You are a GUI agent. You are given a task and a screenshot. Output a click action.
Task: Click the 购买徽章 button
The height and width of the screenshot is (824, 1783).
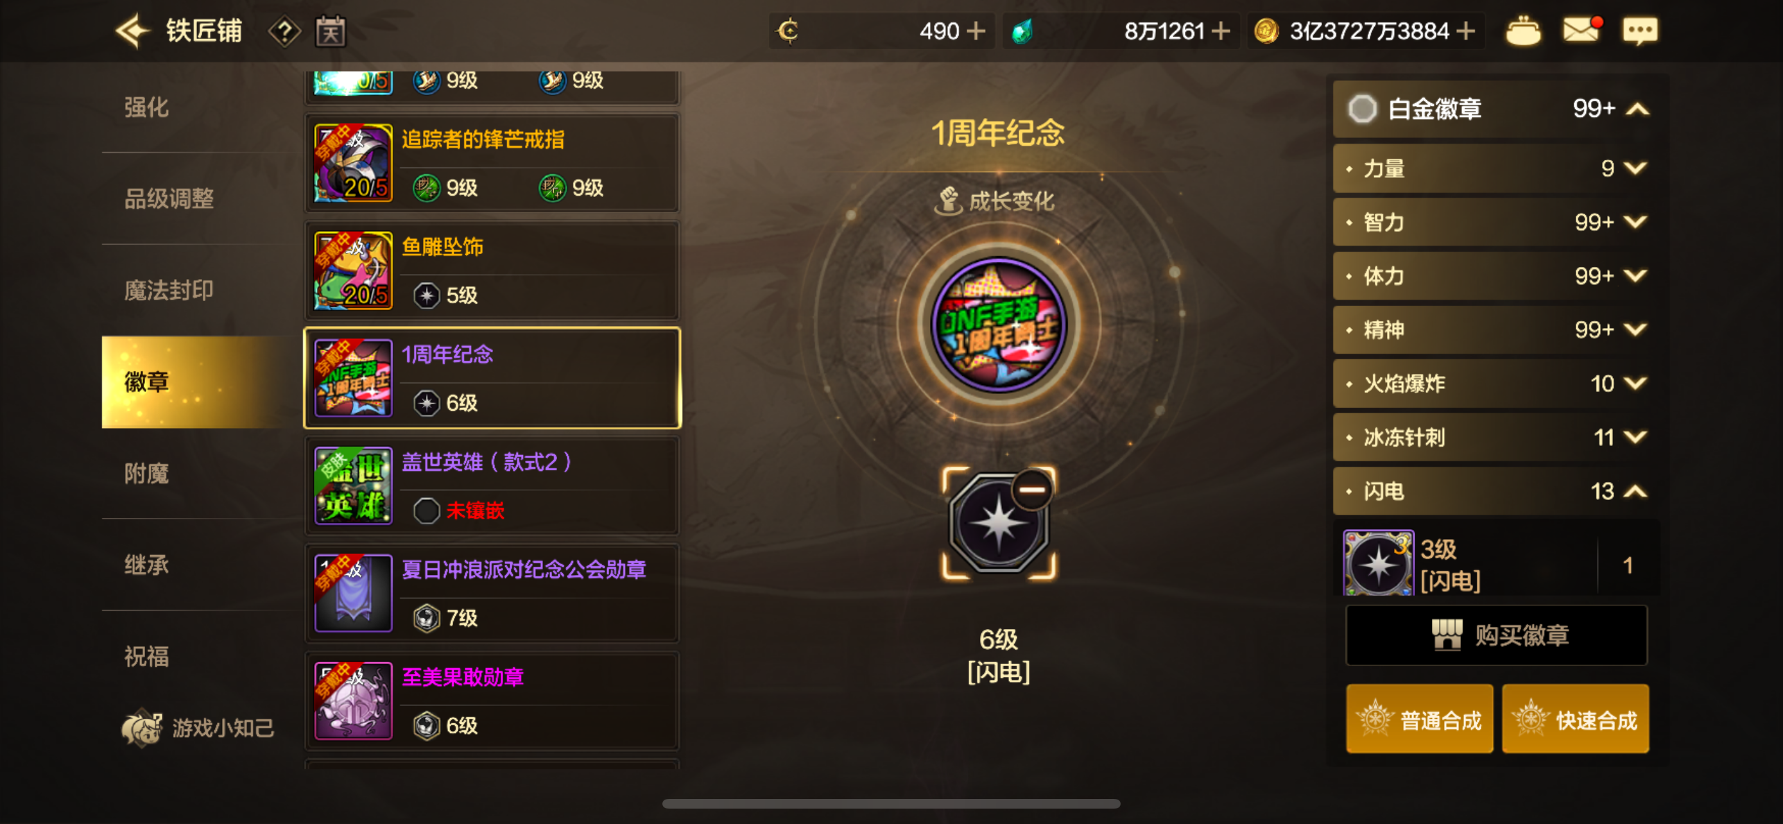point(1495,635)
